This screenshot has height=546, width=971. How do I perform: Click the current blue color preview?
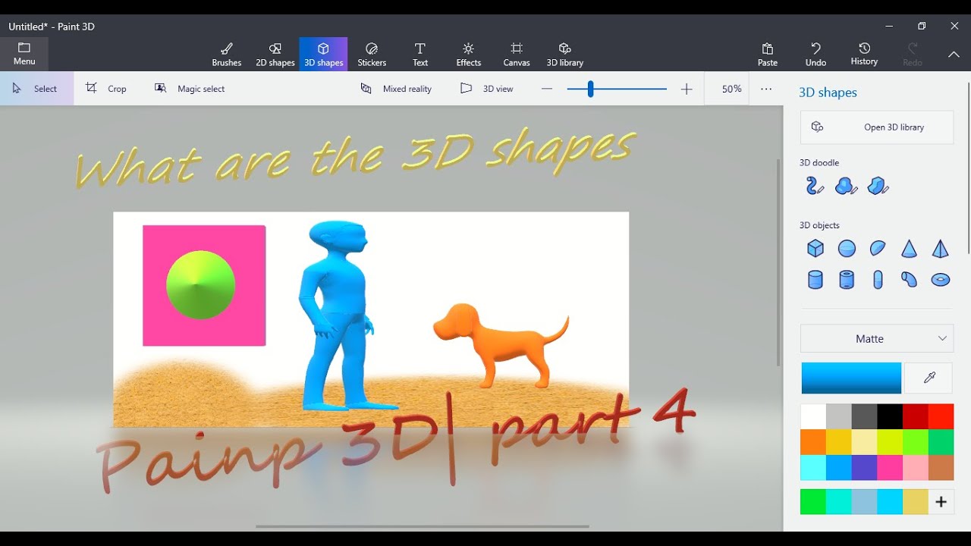coord(851,378)
